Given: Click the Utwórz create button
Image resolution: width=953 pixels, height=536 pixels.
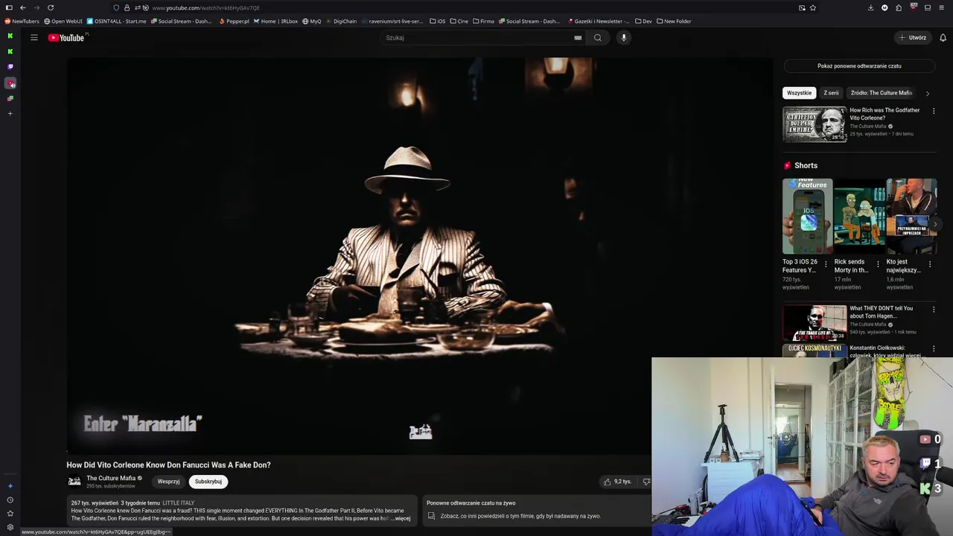Looking at the screenshot, I should click(x=912, y=37).
